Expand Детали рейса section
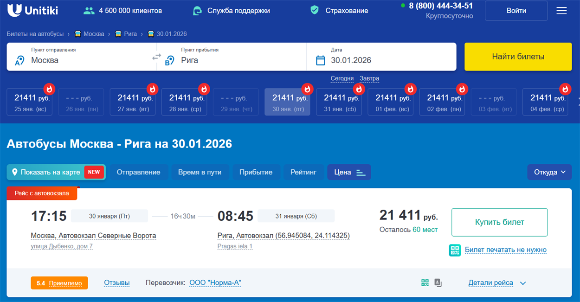Image resolution: width=580 pixels, height=302 pixels. (496, 283)
